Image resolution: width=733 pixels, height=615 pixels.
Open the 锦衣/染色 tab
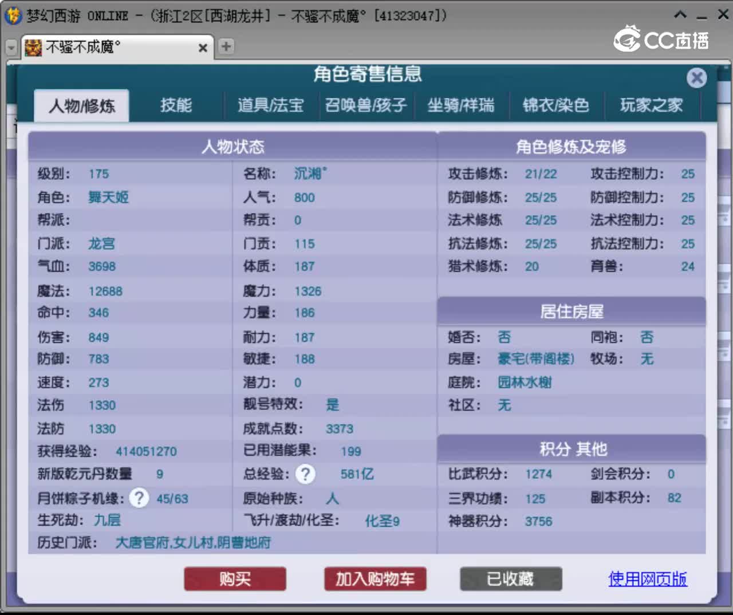click(x=555, y=105)
